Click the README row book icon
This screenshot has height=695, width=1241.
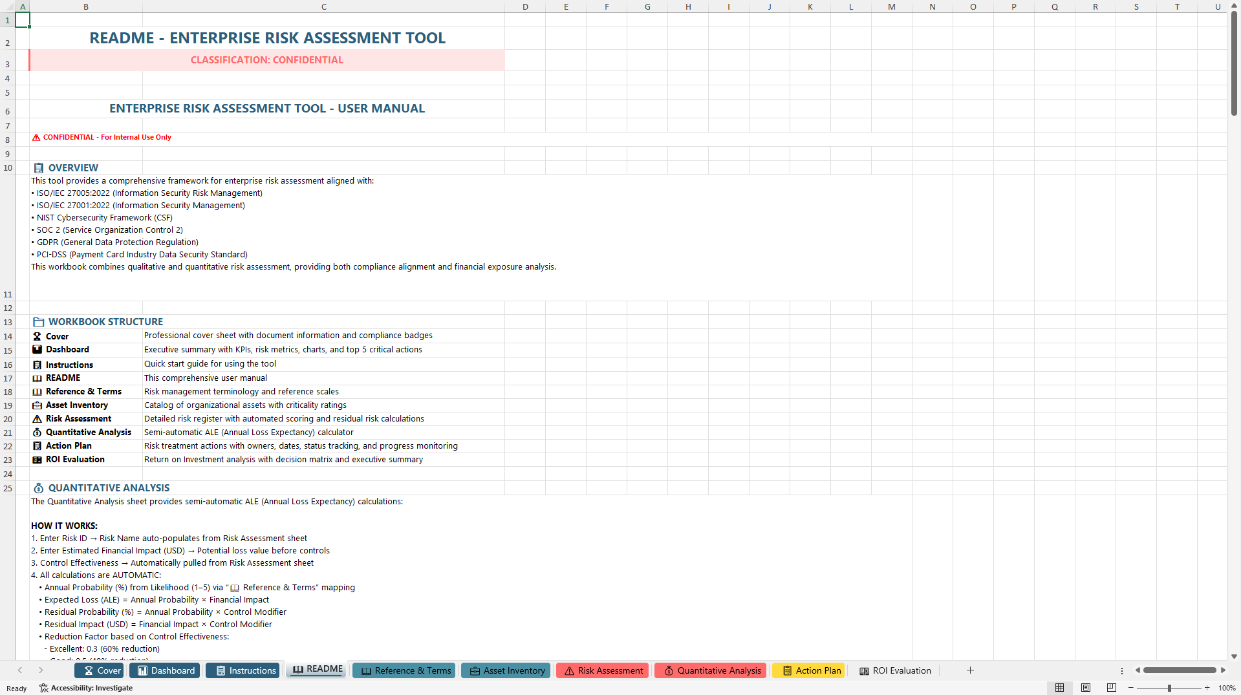(x=38, y=378)
